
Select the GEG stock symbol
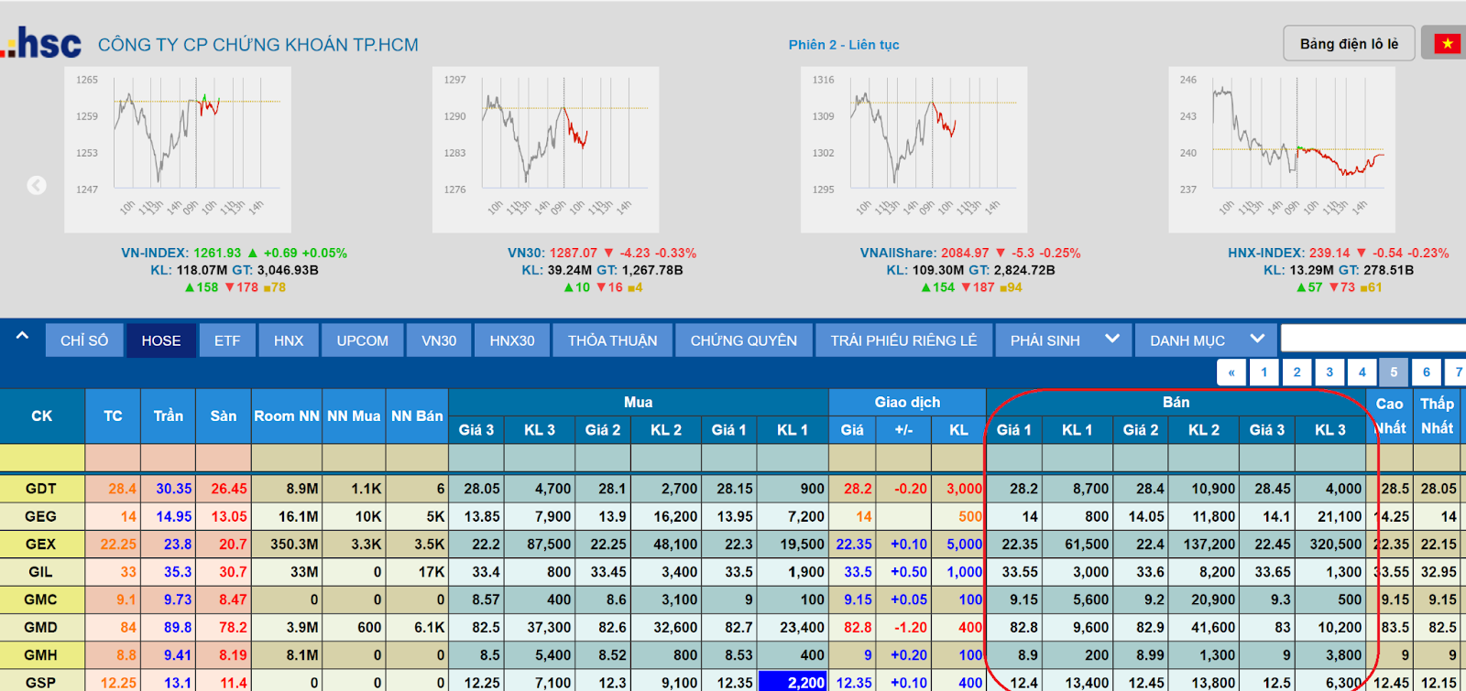[x=41, y=516]
